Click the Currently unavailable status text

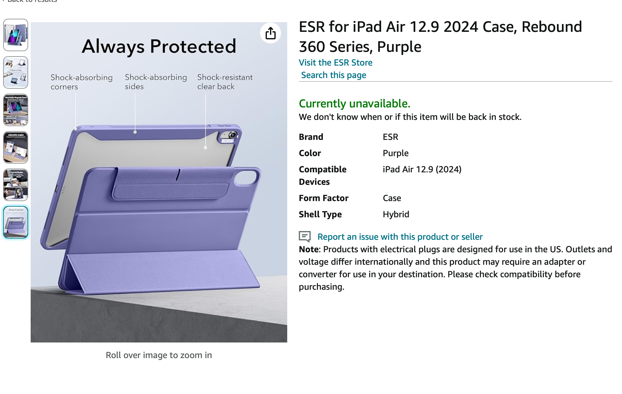pyautogui.click(x=354, y=103)
